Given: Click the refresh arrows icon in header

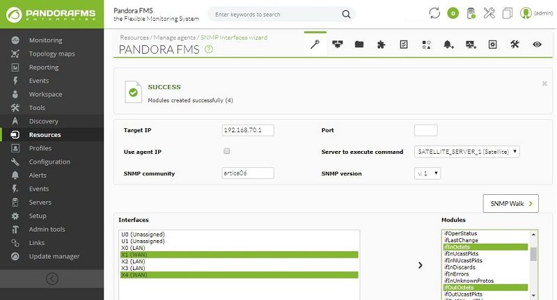Looking at the screenshot, I should tap(434, 13).
